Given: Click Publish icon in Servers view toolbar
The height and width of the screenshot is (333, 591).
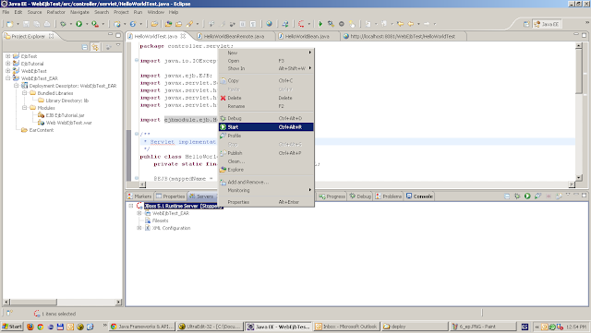Looking at the screenshot, I should point(559,196).
